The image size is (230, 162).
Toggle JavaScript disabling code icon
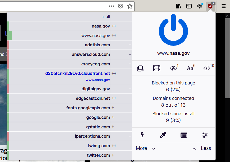206,68
